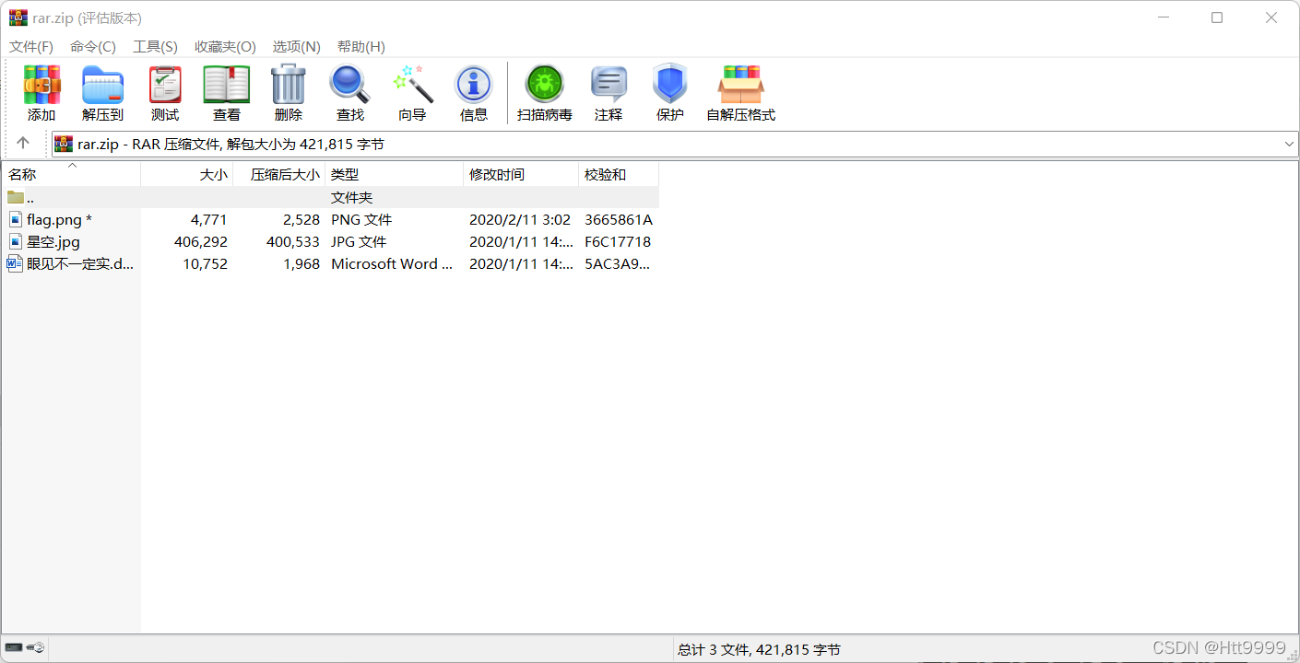Image resolution: width=1300 pixels, height=663 pixels.
Task: Click the key icon in status bar
Action: (x=36, y=648)
